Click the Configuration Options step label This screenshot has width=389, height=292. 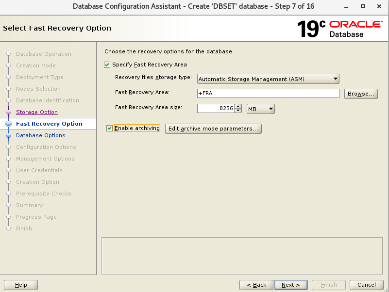(x=46, y=147)
